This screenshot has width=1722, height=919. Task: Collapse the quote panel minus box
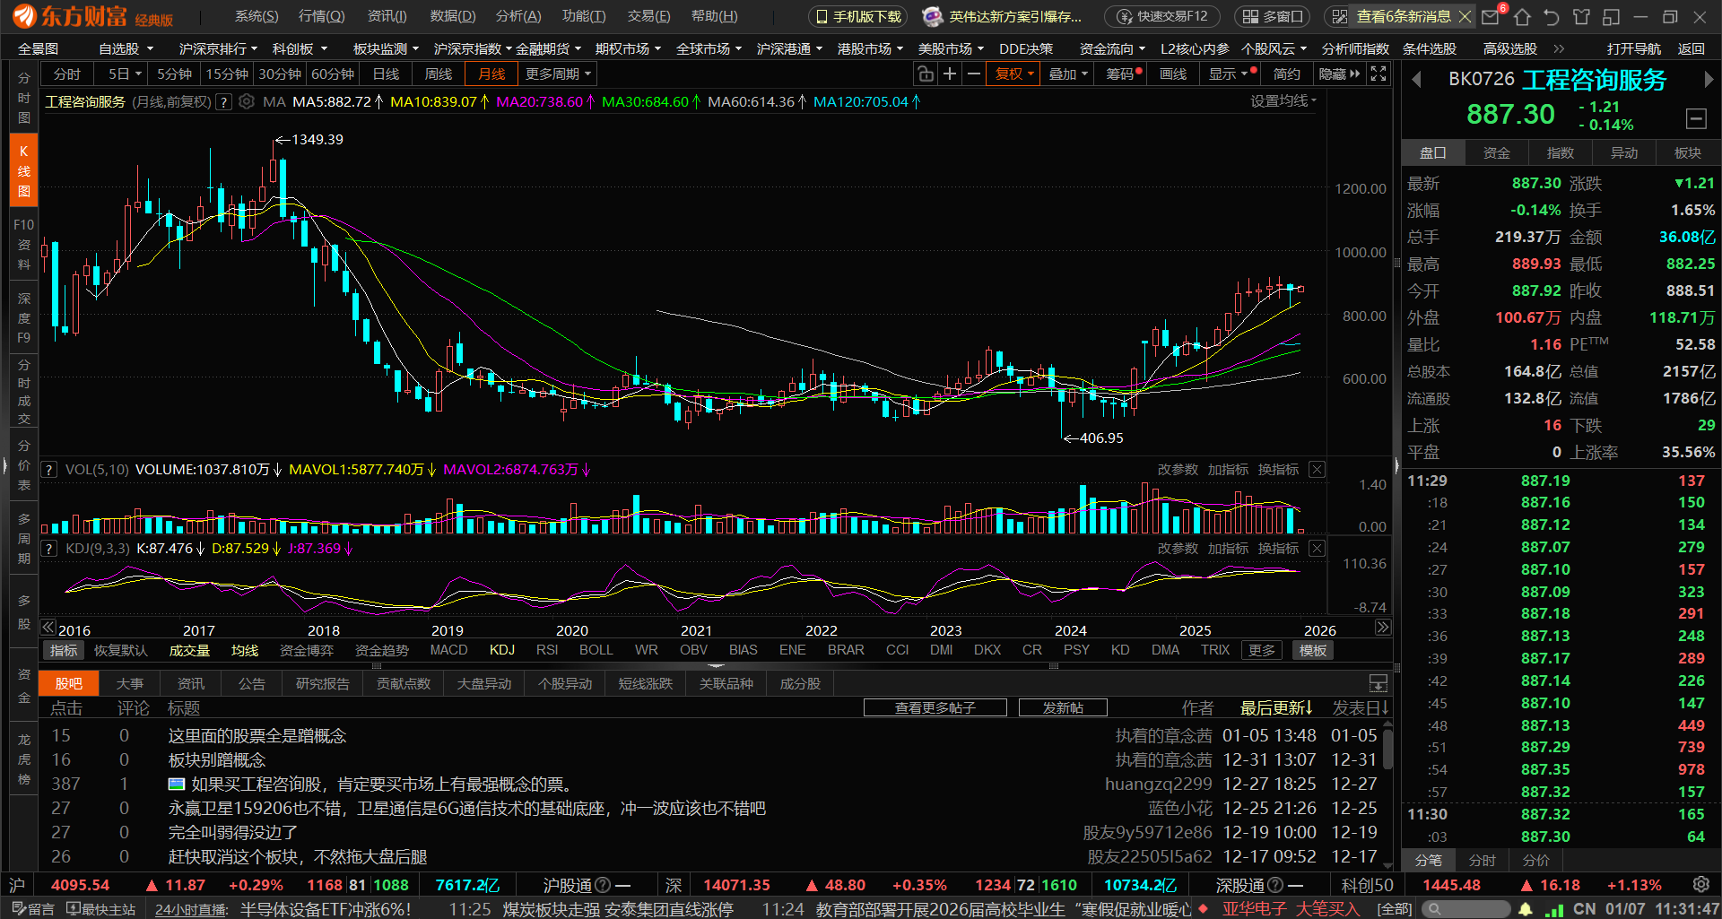coord(1696,117)
